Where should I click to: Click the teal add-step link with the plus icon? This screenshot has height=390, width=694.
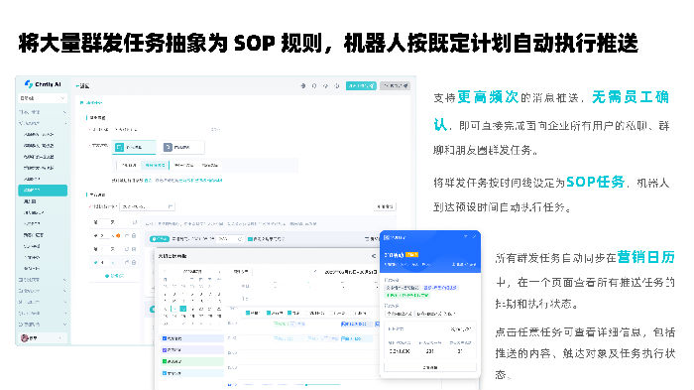(x=114, y=276)
